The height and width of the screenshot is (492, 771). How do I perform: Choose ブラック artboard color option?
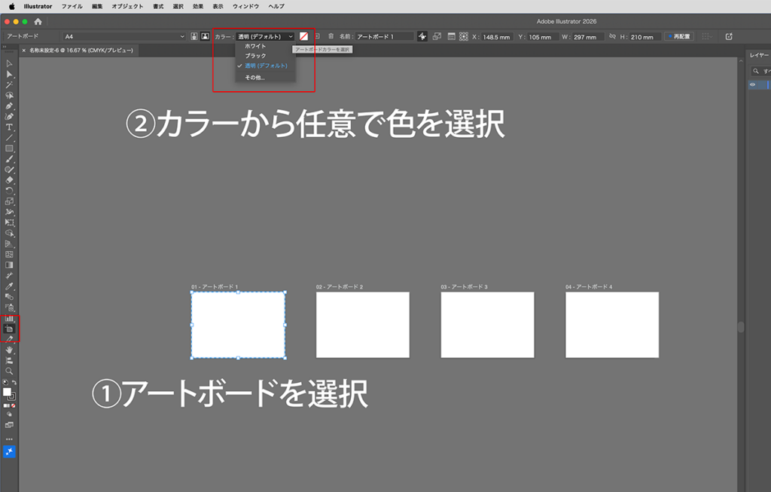click(255, 56)
